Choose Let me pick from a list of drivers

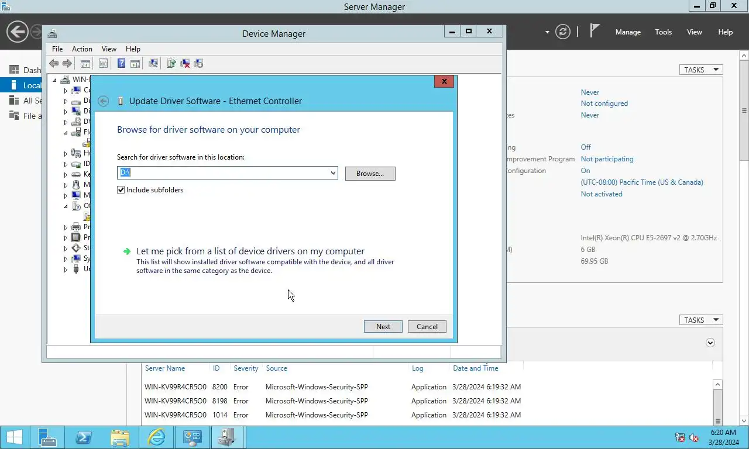point(250,251)
